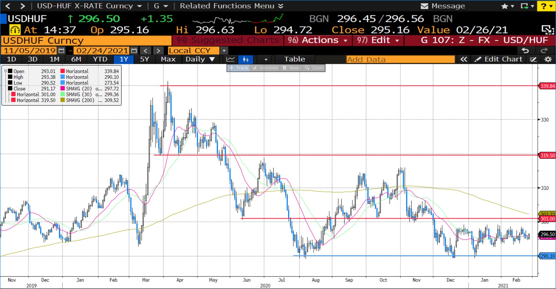Image resolution: width=556 pixels, height=289 pixels.
Task: Open the start date calendar picker
Action: click(x=61, y=51)
